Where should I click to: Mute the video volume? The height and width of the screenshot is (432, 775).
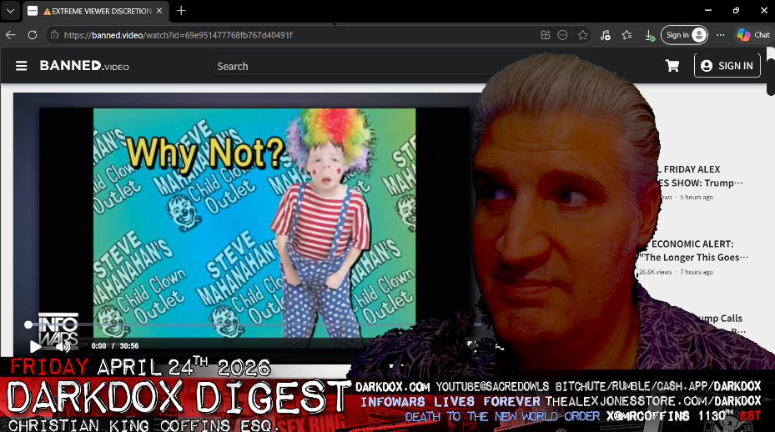(x=63, y=345)
